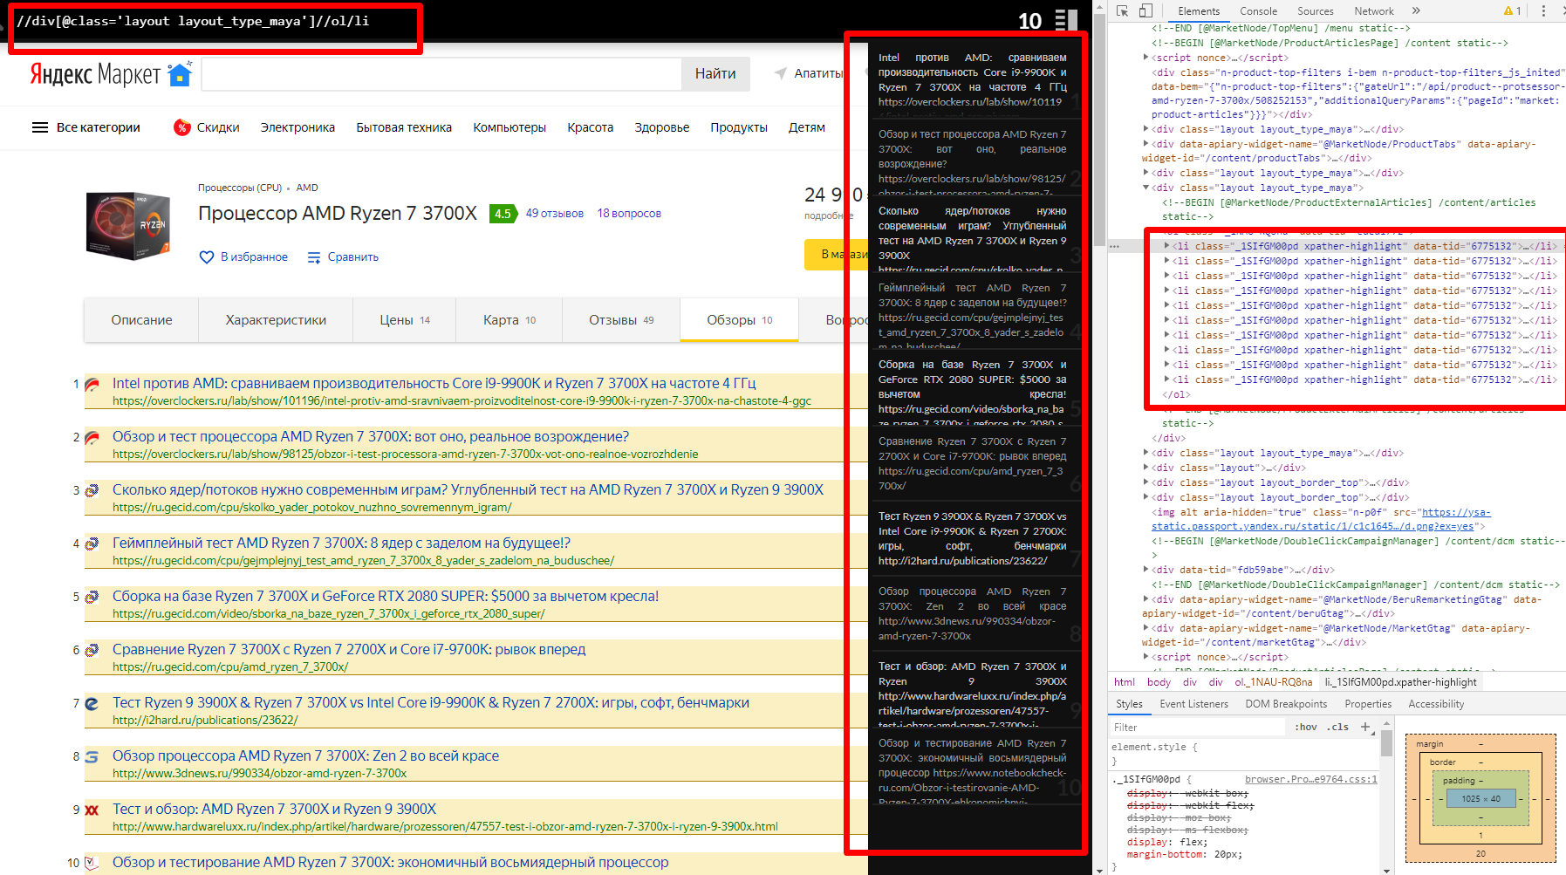Image resolution: width=1566 pixels, height=875 pixels.
Task: Toggle the .cls class editor panel
Action: (x=1339, y=727)
